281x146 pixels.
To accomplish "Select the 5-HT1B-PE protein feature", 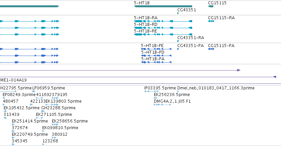I will click(x=156, y=49).
